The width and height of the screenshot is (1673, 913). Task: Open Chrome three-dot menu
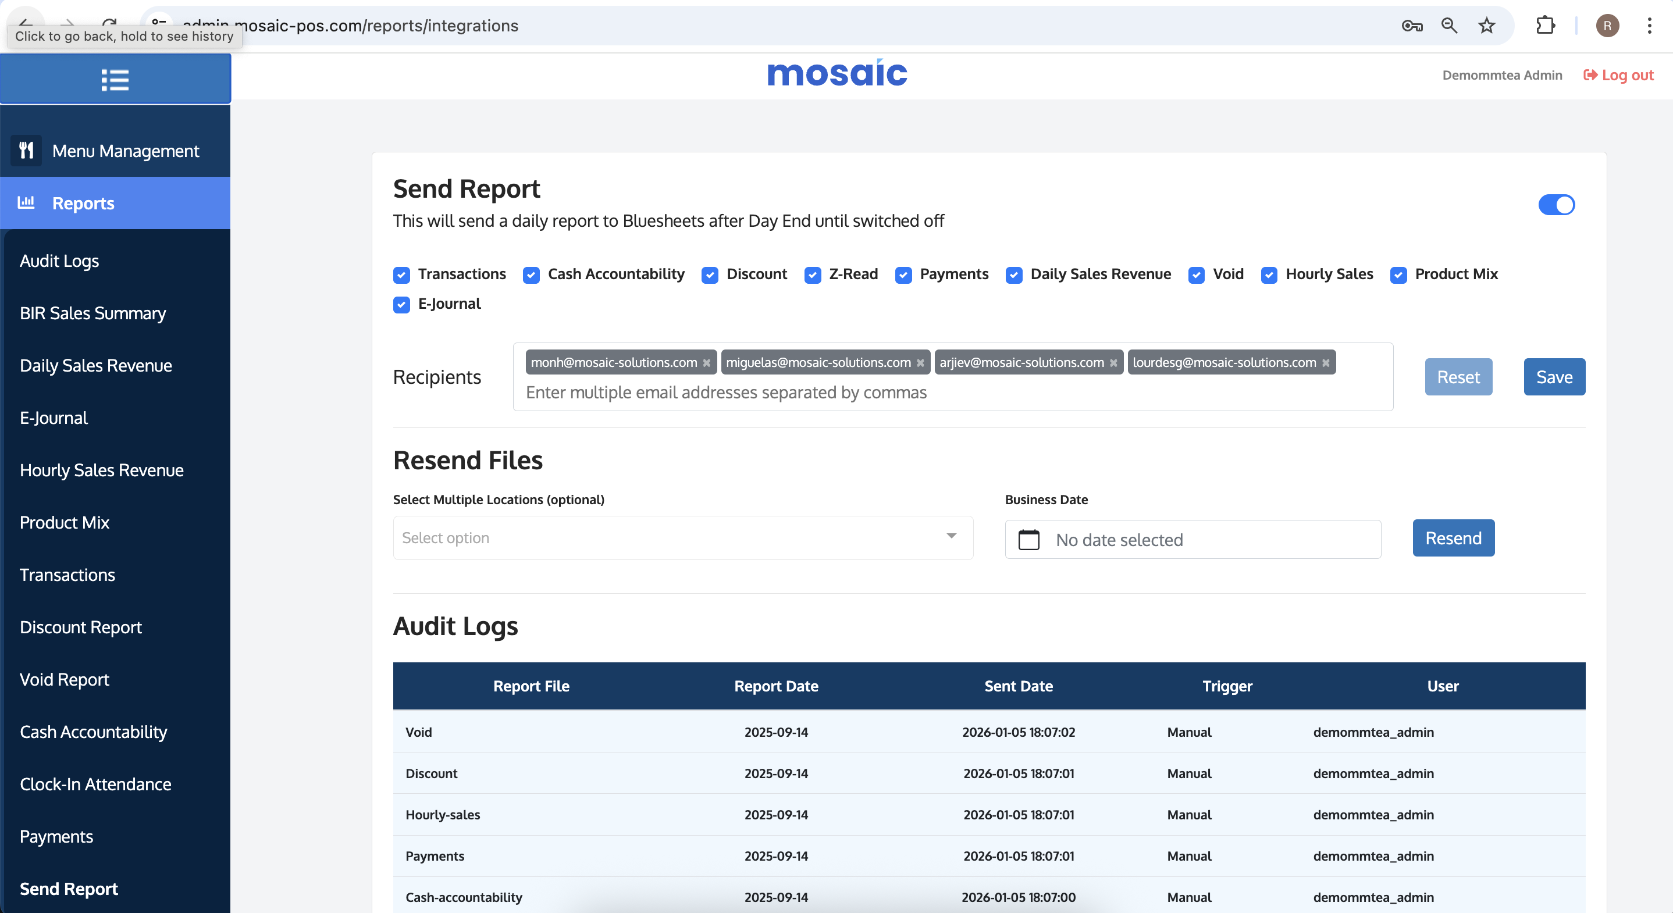click(1649, 26)
